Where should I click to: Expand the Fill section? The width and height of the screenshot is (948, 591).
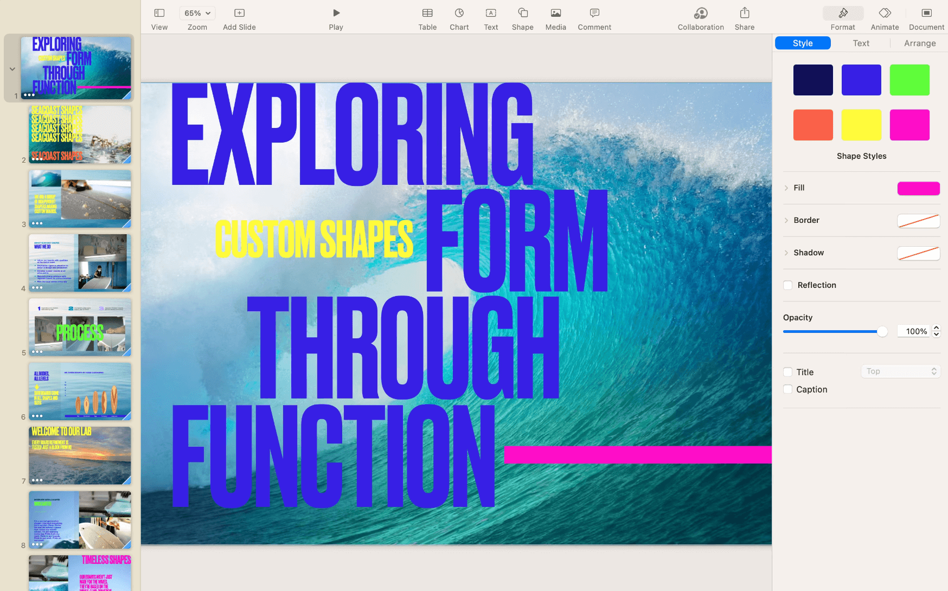[786, 188]
